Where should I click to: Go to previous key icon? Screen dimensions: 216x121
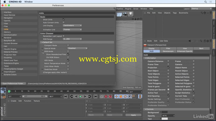point(72,97)
